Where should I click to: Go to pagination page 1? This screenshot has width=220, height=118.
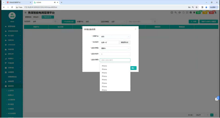[212, 115]
